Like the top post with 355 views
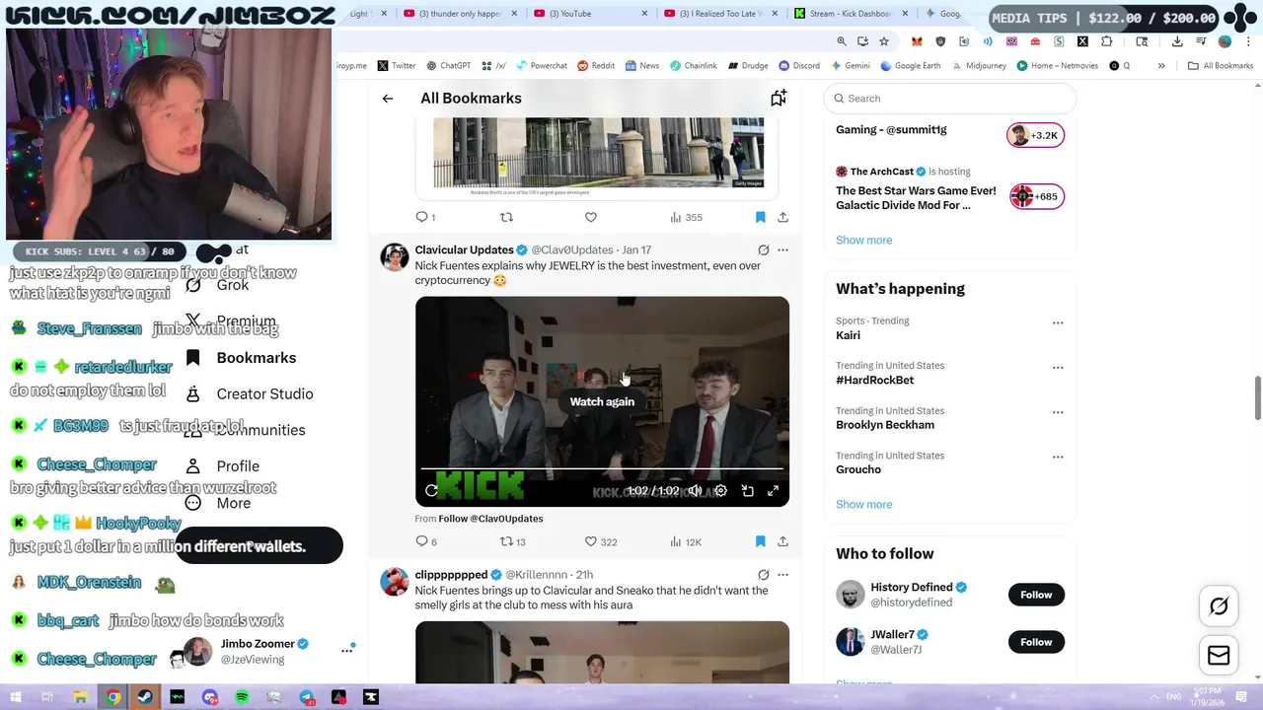Screen dimensions: 1263x710 coord(591,217)
